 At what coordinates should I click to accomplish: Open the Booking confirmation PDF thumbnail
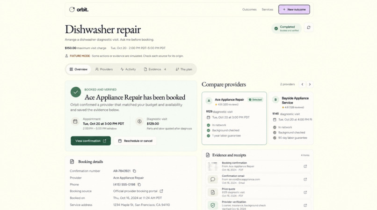click(213, 166)
